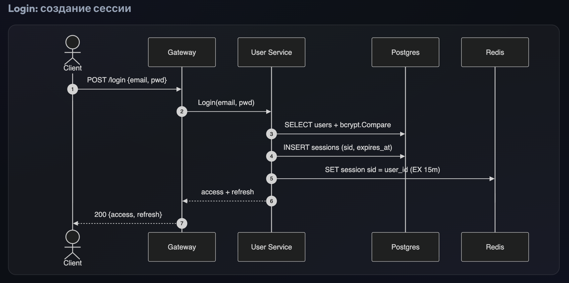
Task: Click sequence number 3 circle
Action: 272,134
